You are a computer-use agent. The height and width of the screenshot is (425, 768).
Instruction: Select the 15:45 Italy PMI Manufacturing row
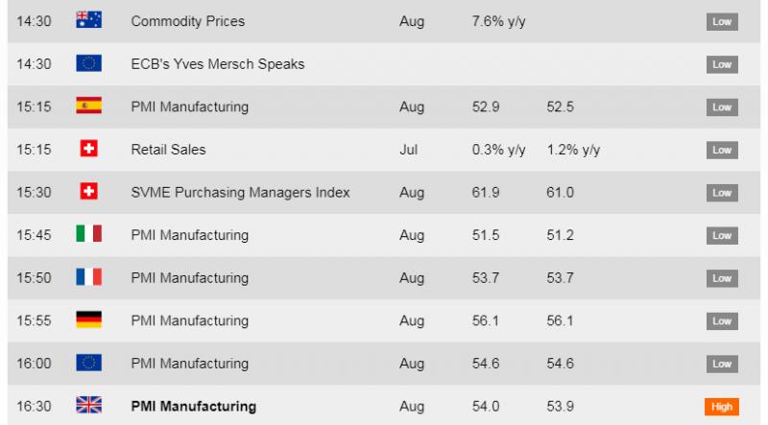[384, 235]
